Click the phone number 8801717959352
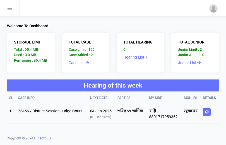 (x=163, y=117)
